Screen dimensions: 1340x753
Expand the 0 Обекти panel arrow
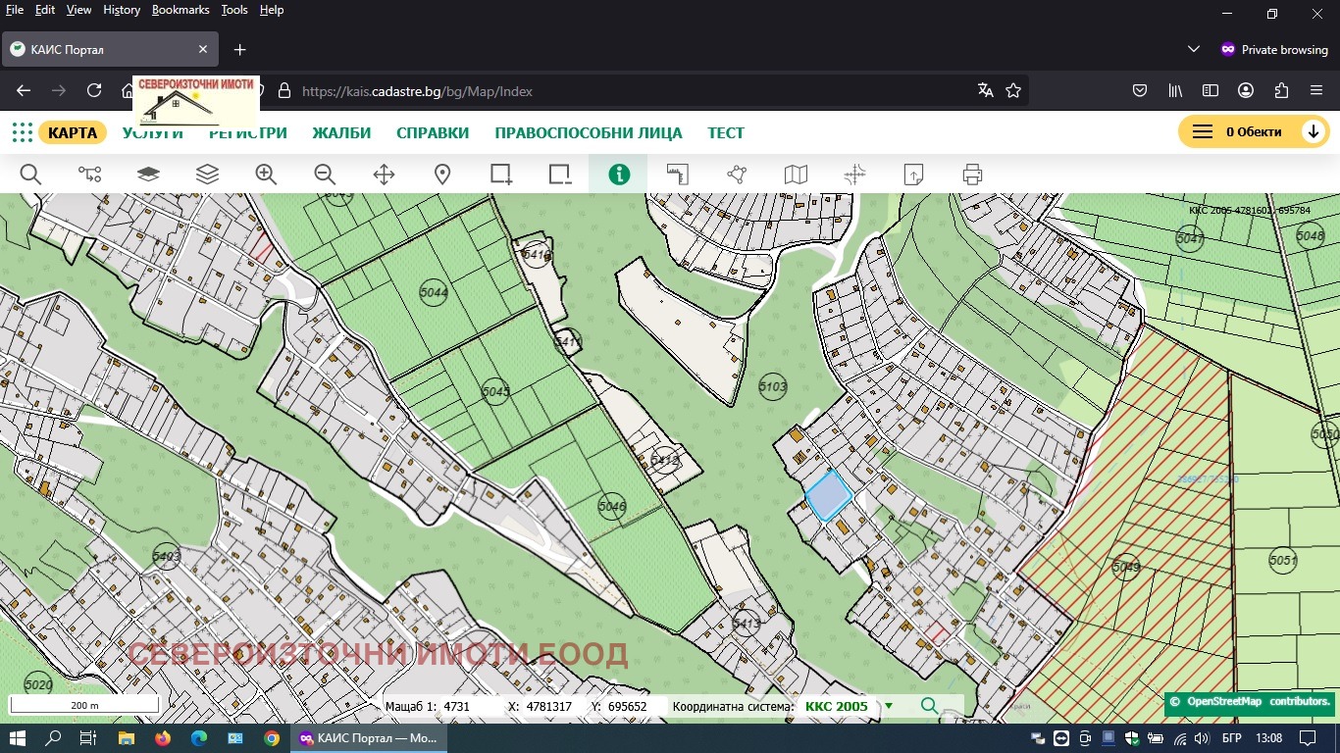coord(1313,132)
